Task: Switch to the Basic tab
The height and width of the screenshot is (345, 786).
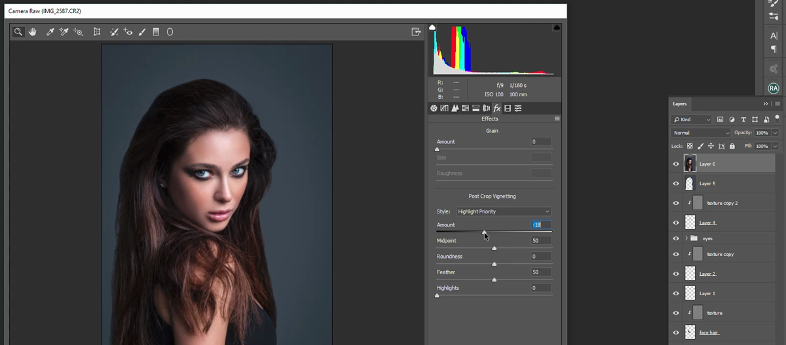Action: 434,108
